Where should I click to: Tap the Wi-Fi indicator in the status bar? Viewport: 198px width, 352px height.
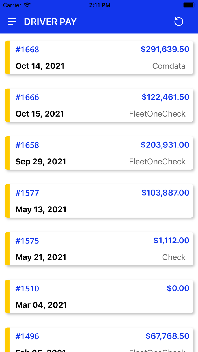pos(27,5)
